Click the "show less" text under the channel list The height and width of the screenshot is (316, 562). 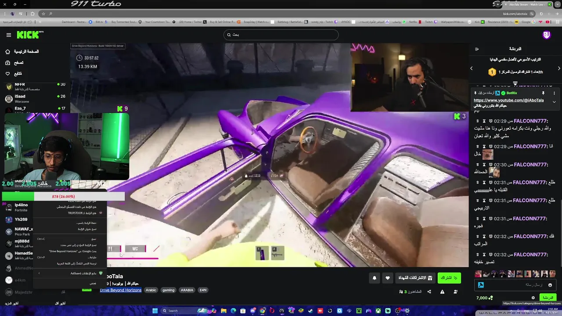coord(60,304)
